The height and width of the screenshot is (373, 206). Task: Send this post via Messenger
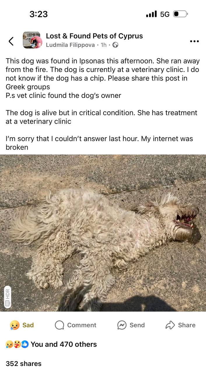(x=131, y=325)
